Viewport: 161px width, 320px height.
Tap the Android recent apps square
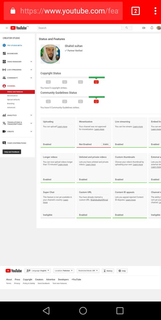coord(120,311)
